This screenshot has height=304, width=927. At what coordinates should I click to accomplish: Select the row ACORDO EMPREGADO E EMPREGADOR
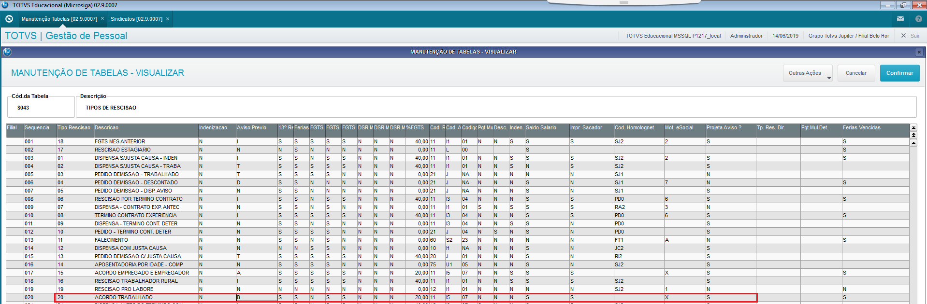458,273
